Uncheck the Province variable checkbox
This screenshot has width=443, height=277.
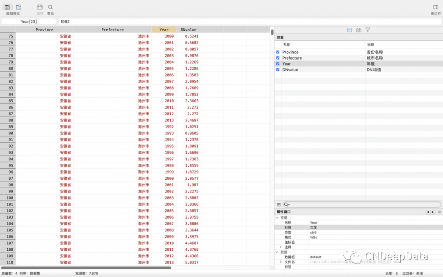(x=278, y=52)
